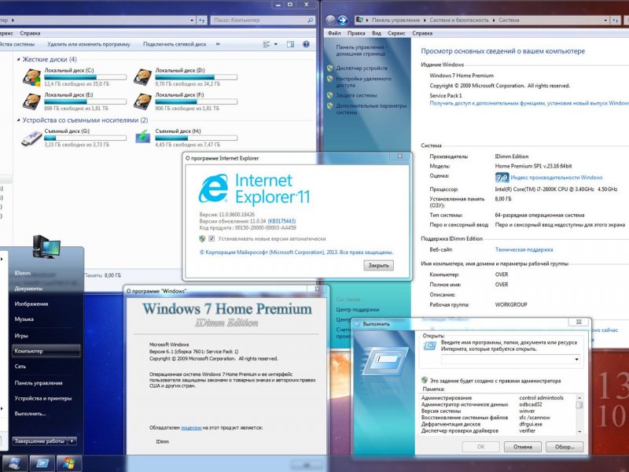The width and height of the screenshot is (629, 472).
Task: Open the Настройка удаленного доступа link
Action: click(x=363, y=82)
